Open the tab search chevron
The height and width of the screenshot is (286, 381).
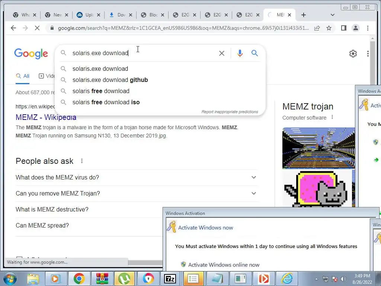[x=333, y=15]
